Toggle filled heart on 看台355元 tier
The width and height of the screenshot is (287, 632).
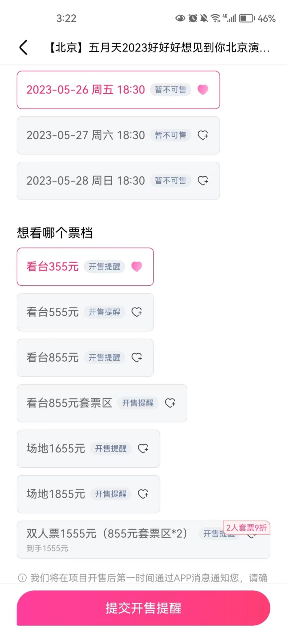pyautogui.click(x=137, y=266)
